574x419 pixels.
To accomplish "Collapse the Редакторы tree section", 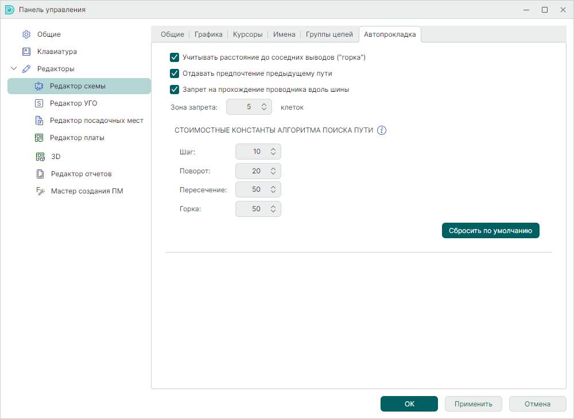I will tap(14, 69).
